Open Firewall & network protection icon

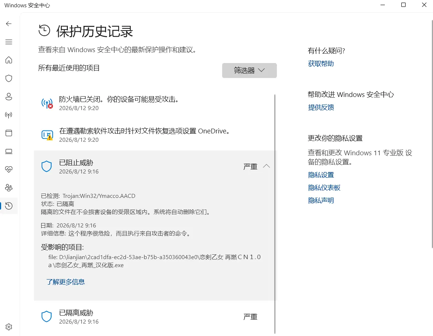click(x=8, y=115)
